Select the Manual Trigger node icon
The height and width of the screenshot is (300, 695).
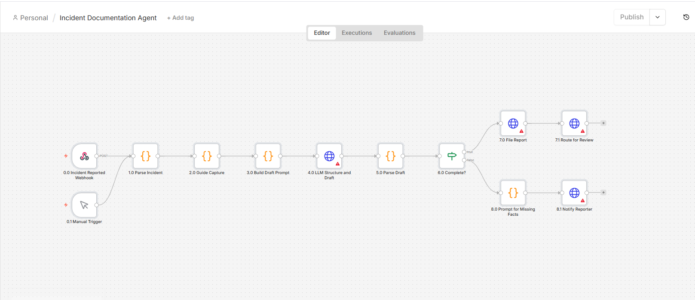coord(84,205)
